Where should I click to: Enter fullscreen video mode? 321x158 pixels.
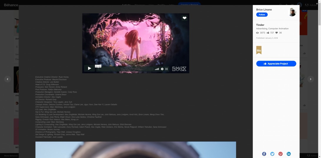tap(167, 69)
